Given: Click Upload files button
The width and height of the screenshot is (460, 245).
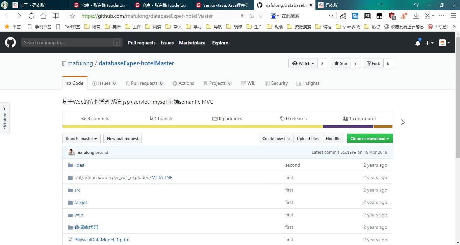Looking at the screenshot, I should (x=308, y=138).
